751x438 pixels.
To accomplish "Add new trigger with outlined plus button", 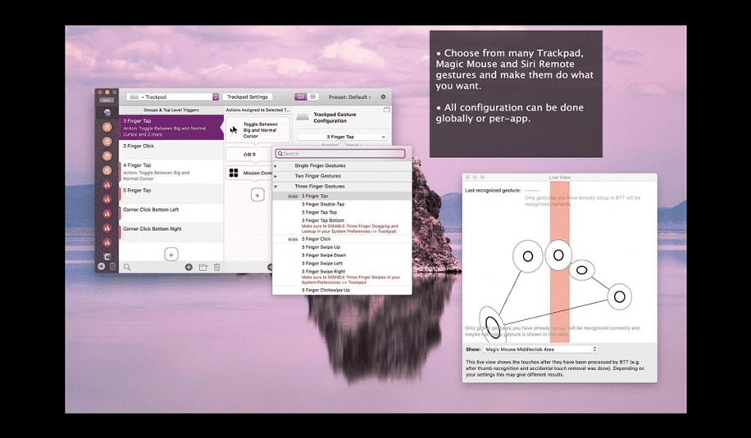I will pos(171,255).
